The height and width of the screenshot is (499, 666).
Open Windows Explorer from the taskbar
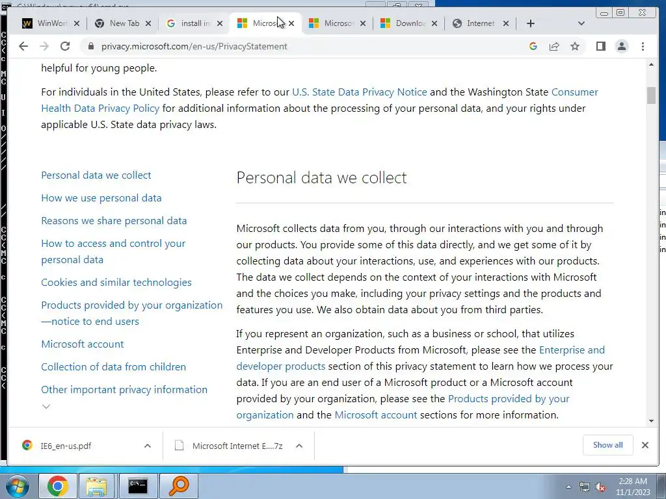[x=96, y=486]
